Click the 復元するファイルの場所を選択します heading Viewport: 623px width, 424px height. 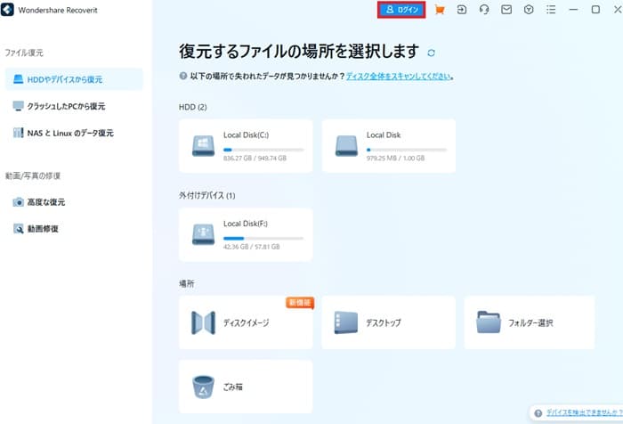click(x=299, y=52)
